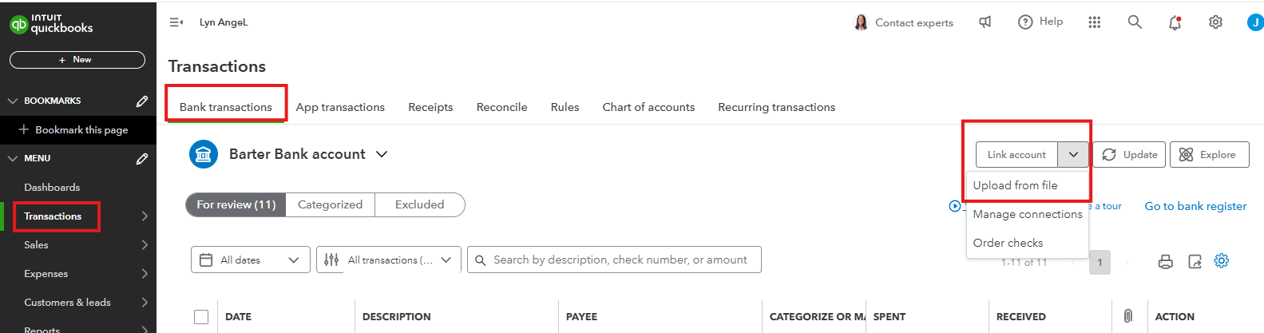Image resolution: width=1264 pixels, height=333 pixels.
Task: Show the Excluded transactions view
Action: [419, 204]
